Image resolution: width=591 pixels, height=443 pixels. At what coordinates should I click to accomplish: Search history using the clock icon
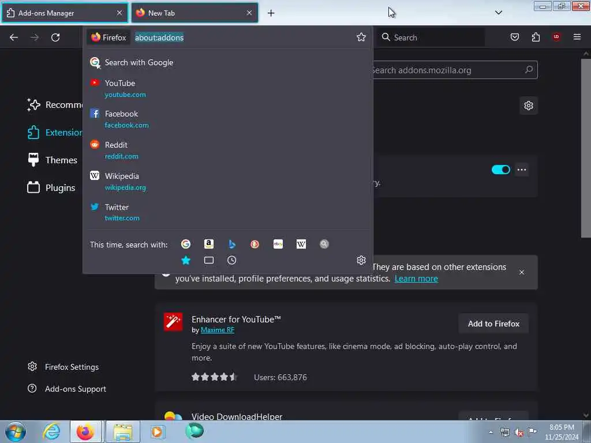(232, 260)
